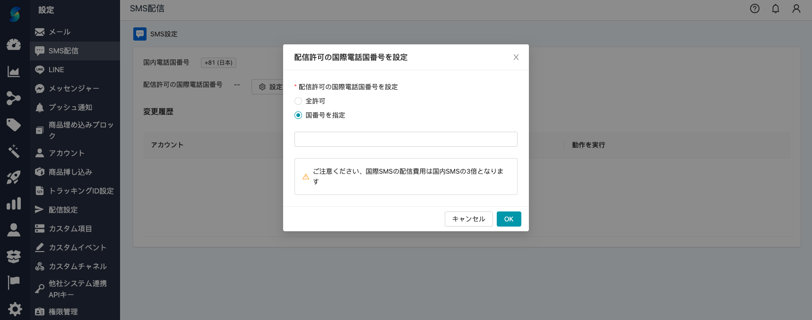Open プッシュ通知 in the sidebar
The width and height of the screenshot is (812, 320).
[x=70, y=108]
